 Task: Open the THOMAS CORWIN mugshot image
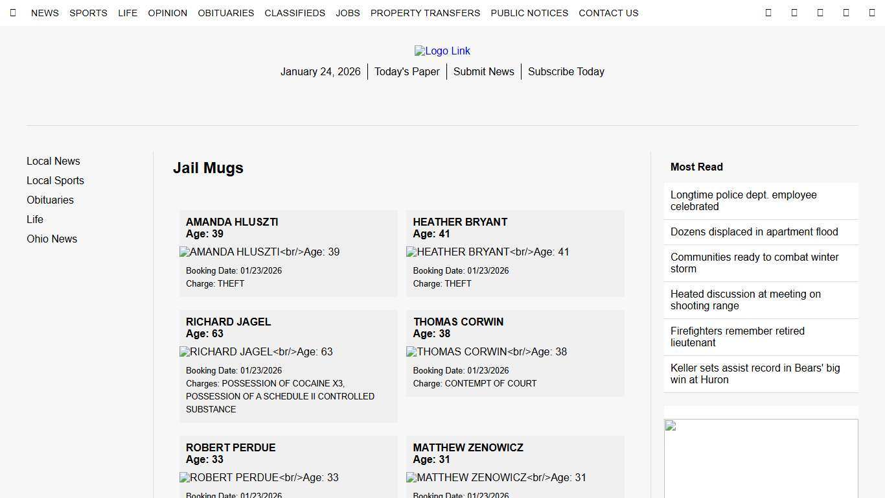pos(487,351)
